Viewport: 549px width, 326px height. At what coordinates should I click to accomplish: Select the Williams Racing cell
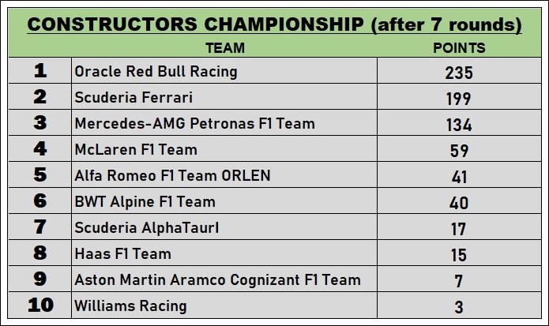click(224, 305)
